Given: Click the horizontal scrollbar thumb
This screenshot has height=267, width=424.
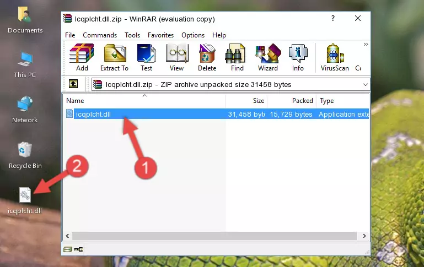Looking at the screenshot, I should coord(214,236).
